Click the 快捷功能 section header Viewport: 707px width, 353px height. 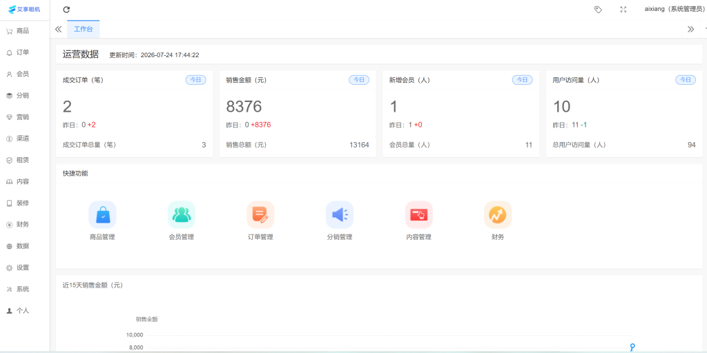(x=75, y=173)
